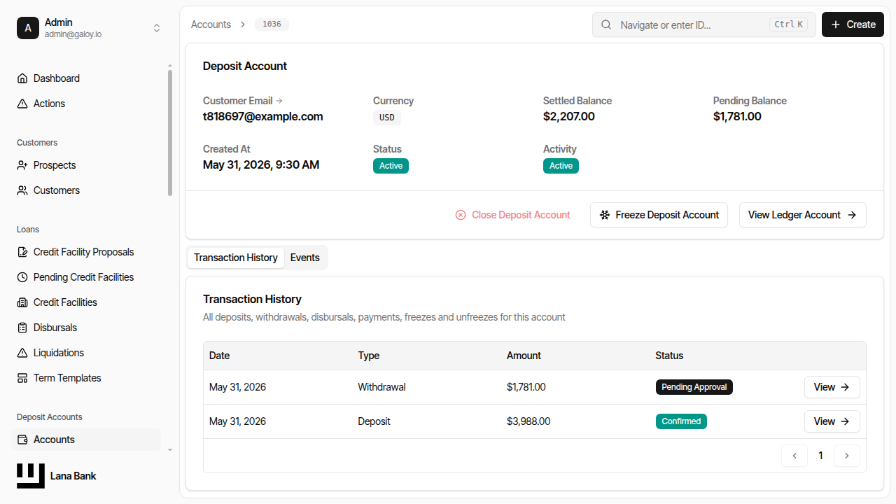Click the Amount column header
Viewport: 896px width, 504px height.
524,356
